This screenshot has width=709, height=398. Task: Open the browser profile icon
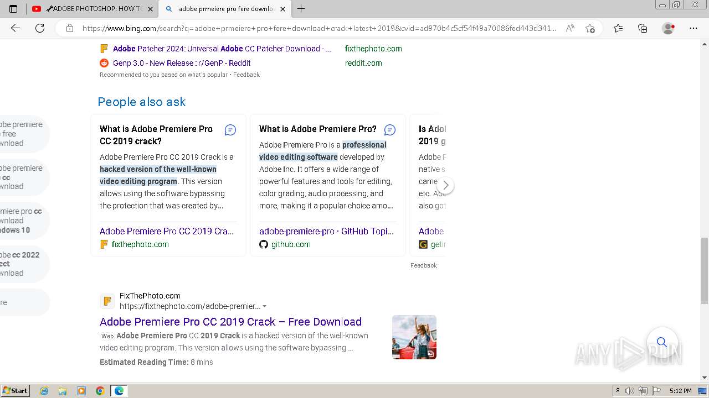click(x=669, y=28)
